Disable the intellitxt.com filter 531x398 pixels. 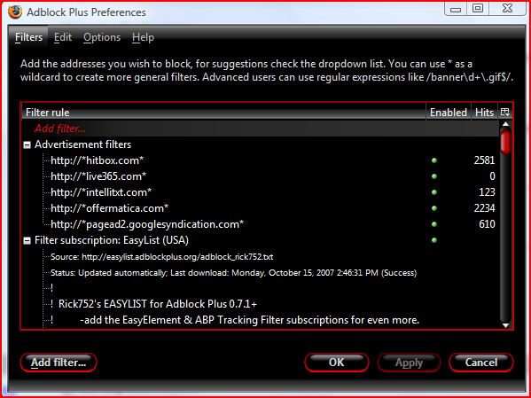434,192
